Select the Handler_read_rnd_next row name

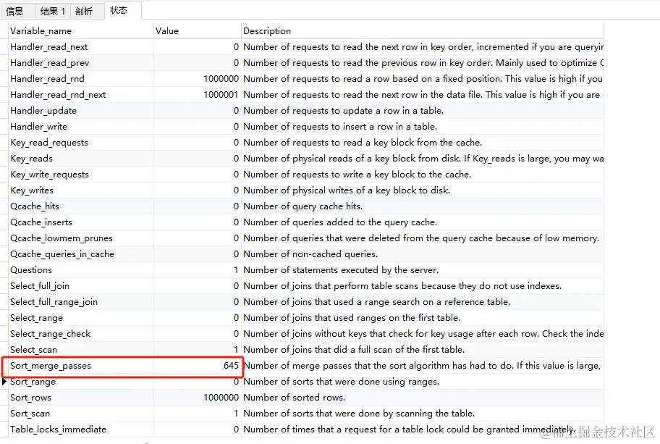(x=58, y=95)
